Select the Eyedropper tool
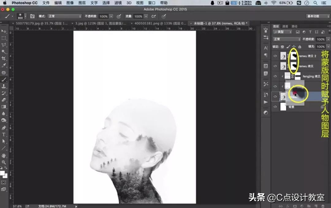Viewport: 331px width, 208px height. [x=4, y=65]
